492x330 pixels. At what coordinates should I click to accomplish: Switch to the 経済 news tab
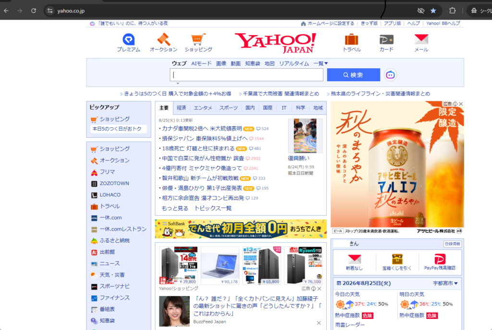tap(181, 108)
